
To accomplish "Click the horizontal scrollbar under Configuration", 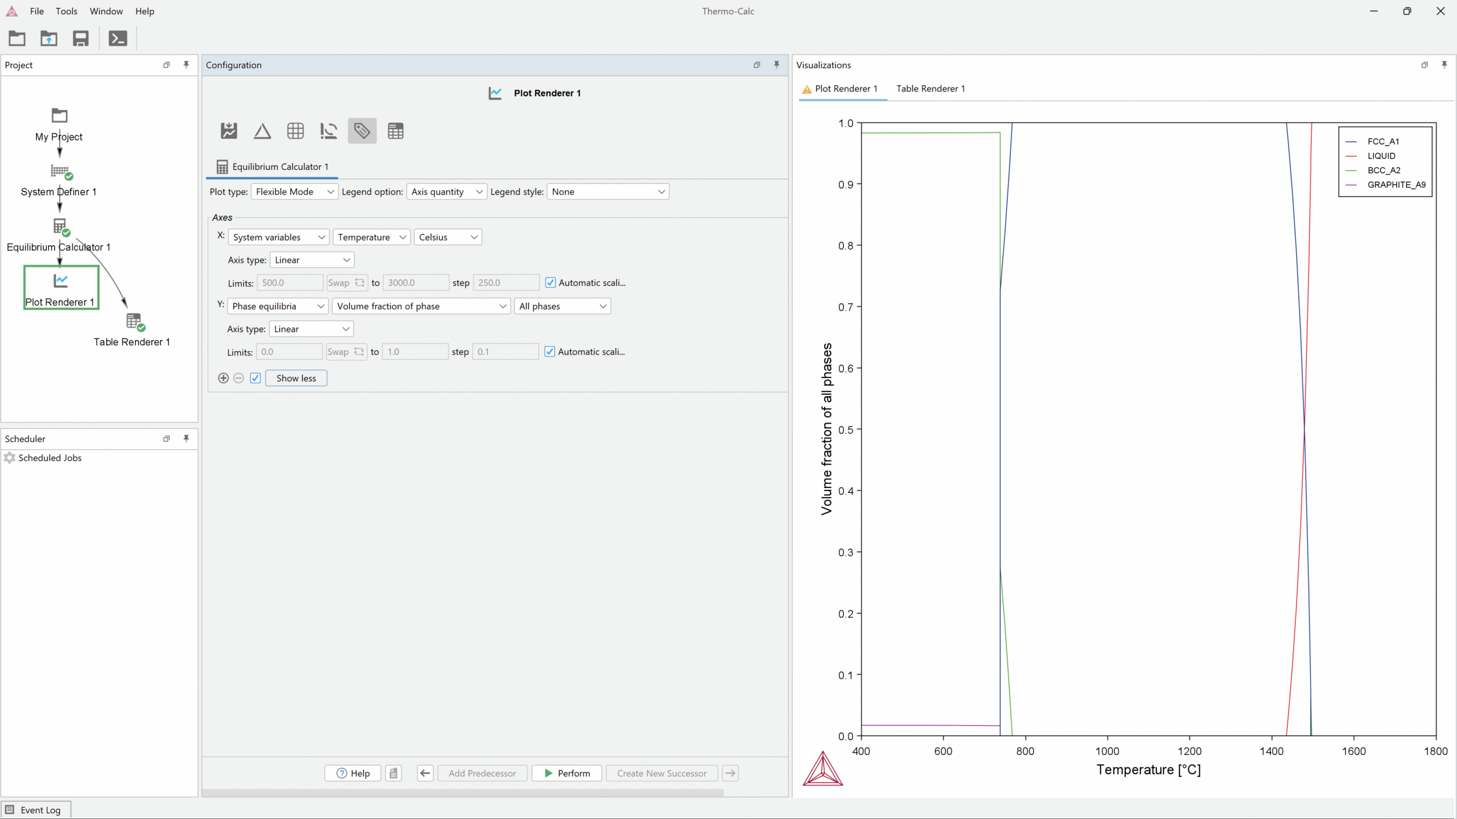I will (463, 792).
